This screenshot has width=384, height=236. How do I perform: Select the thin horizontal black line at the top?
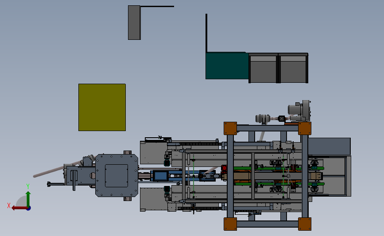click(x=157, y=6)
